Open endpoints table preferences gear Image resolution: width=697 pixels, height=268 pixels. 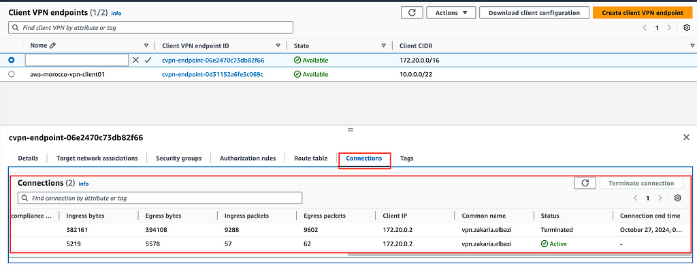pos(686,28)
